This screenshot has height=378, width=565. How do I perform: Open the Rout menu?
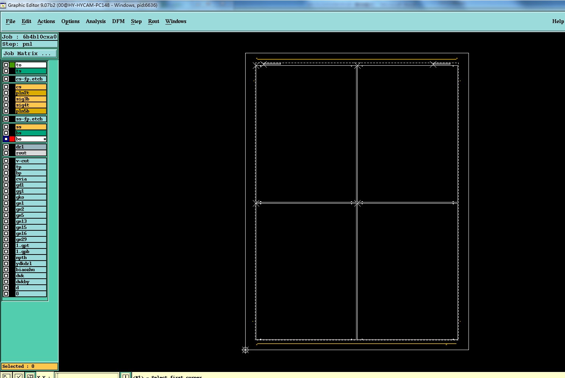coord(154,21)
